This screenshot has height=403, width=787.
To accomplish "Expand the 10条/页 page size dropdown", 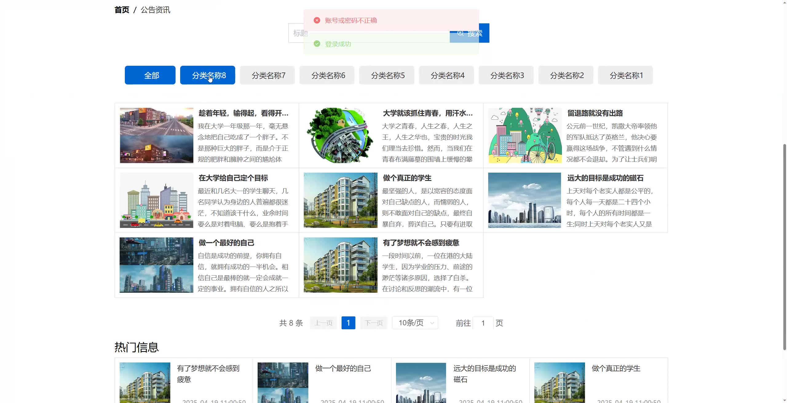I will (415, 323).
